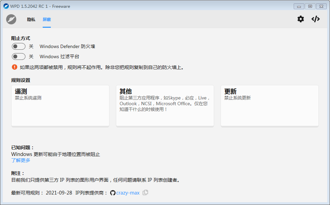Close the WPD window
Screen dimensions: 330x205
[321, 6]
